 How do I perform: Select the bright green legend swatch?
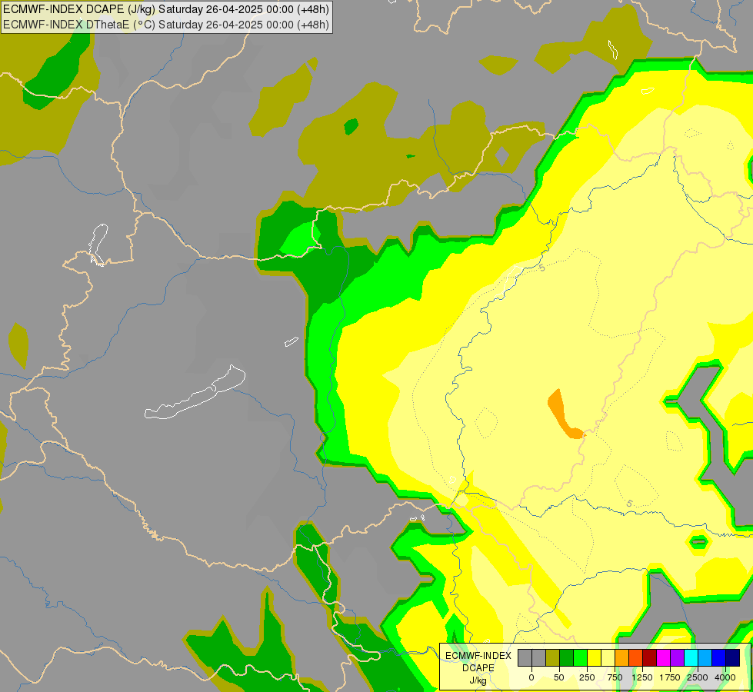(580, 657)
